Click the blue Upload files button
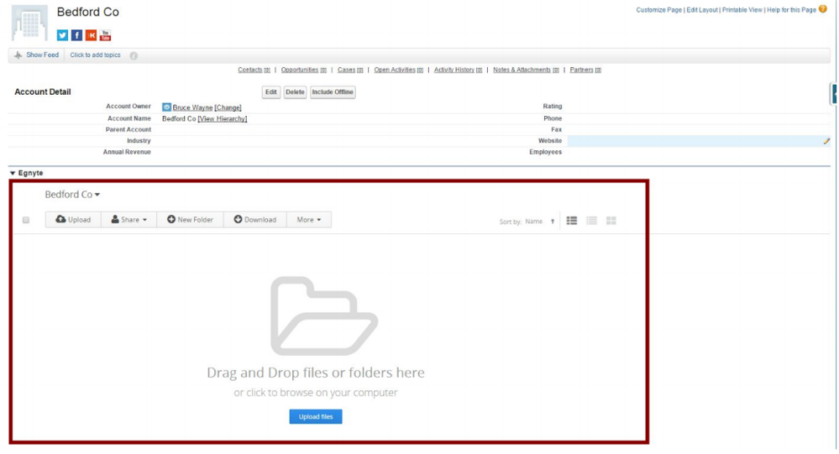 (316, 416)
